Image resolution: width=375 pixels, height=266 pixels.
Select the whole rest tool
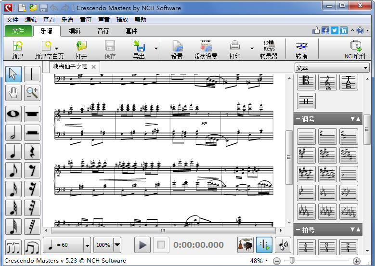[32, 114]
